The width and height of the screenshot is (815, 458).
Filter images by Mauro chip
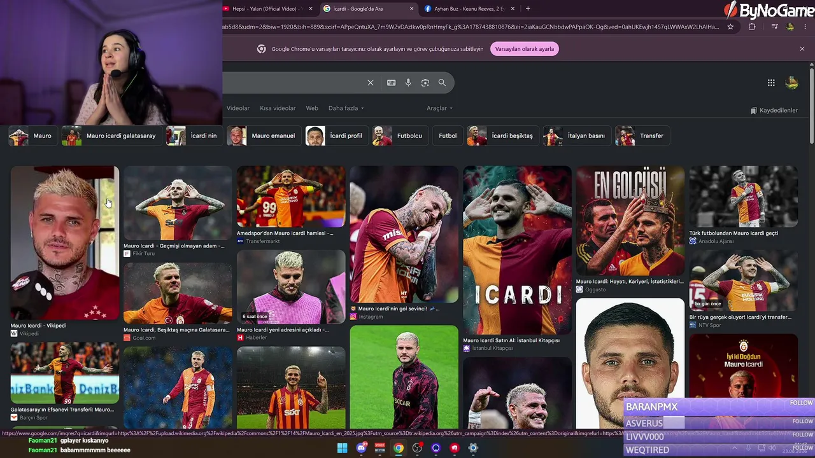click(34, 135)
